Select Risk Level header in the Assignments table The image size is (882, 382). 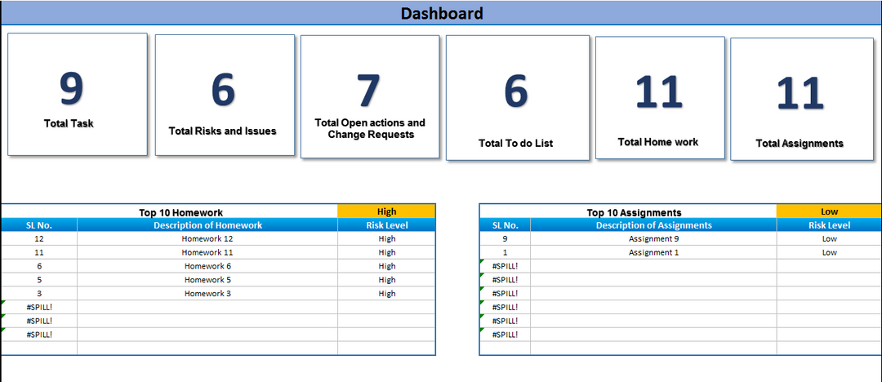829,225
